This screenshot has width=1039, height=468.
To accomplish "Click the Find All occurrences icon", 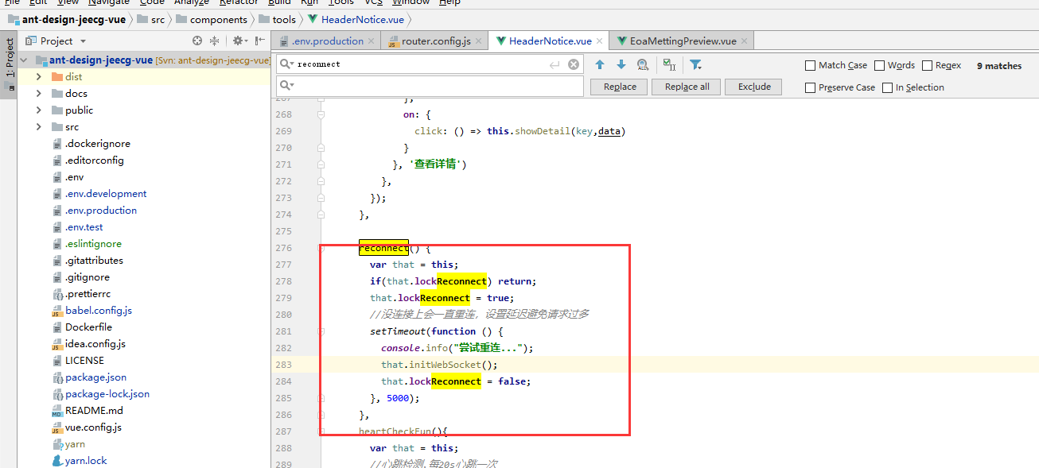I will [642, 64].
